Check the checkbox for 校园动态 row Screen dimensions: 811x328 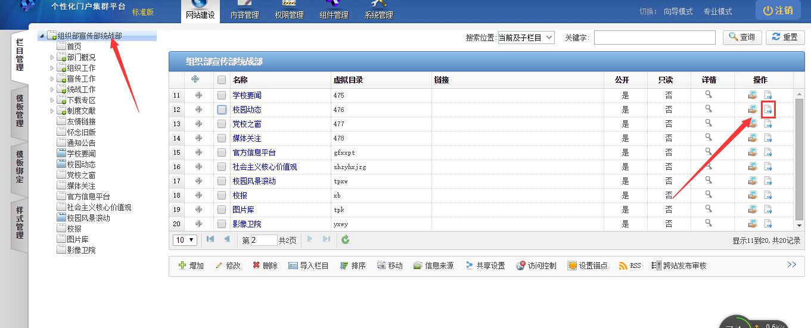point(222,110)
